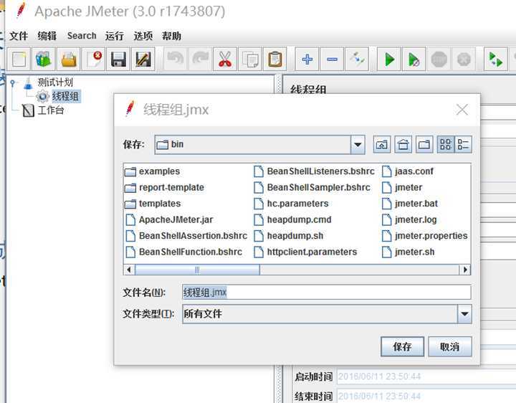Screen dimensions: 516x403
Task: Open the 选项 menu
Action: (x=143, y=36)
